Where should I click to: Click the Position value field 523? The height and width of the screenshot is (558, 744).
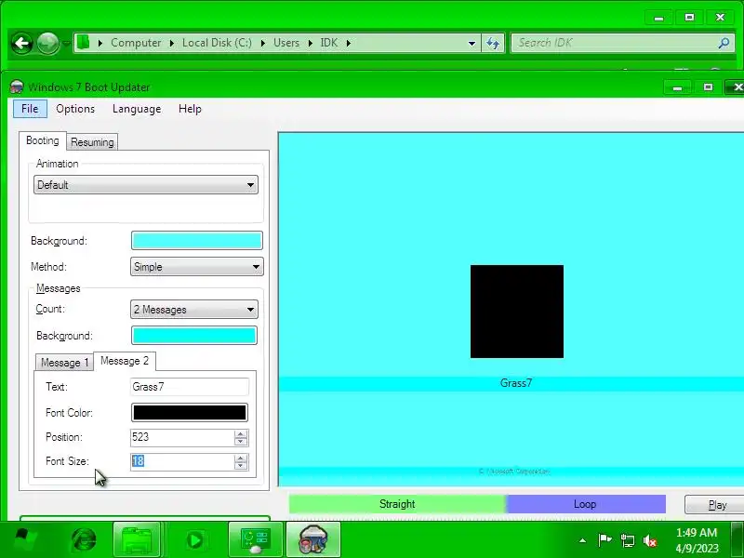coord(182,437)
